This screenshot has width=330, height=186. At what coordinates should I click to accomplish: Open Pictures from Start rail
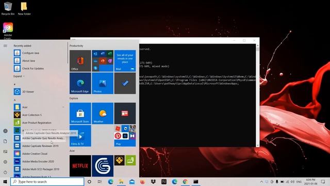pos(5,151)
